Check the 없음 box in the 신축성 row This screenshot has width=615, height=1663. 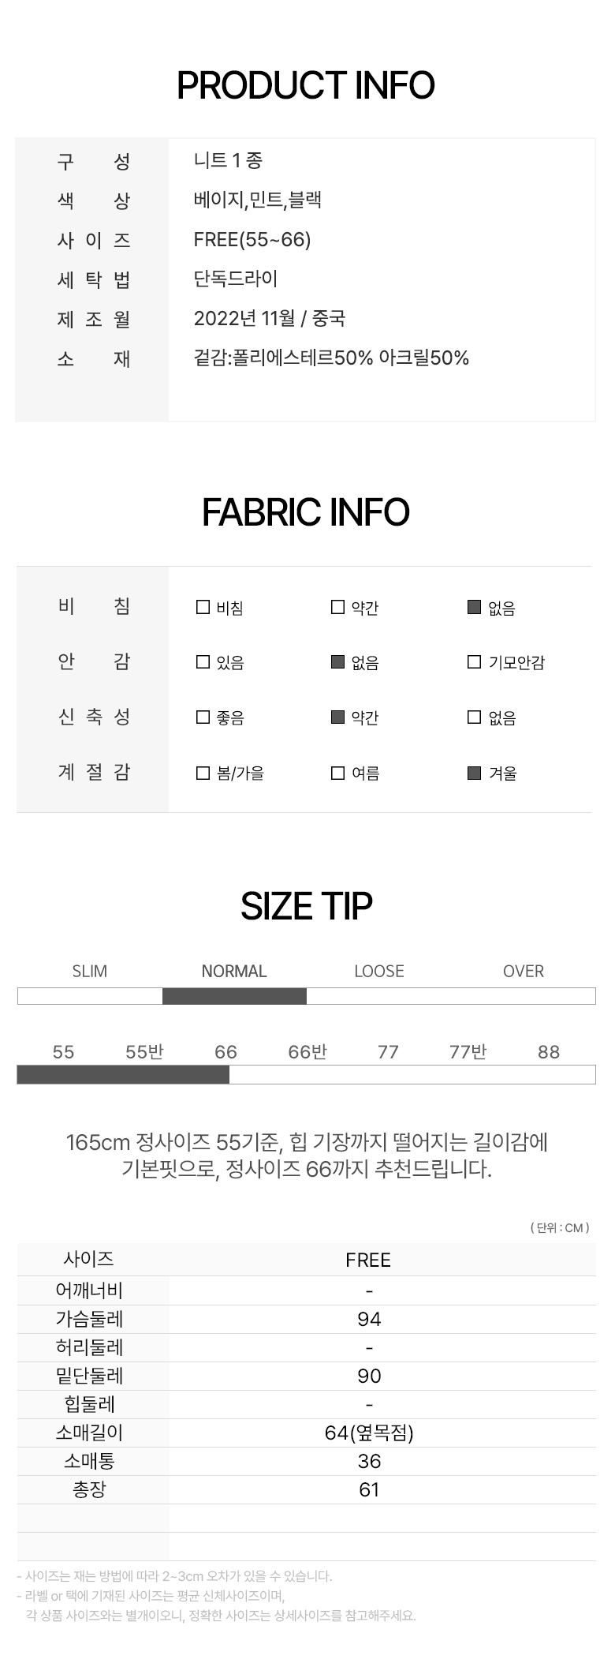474,717
